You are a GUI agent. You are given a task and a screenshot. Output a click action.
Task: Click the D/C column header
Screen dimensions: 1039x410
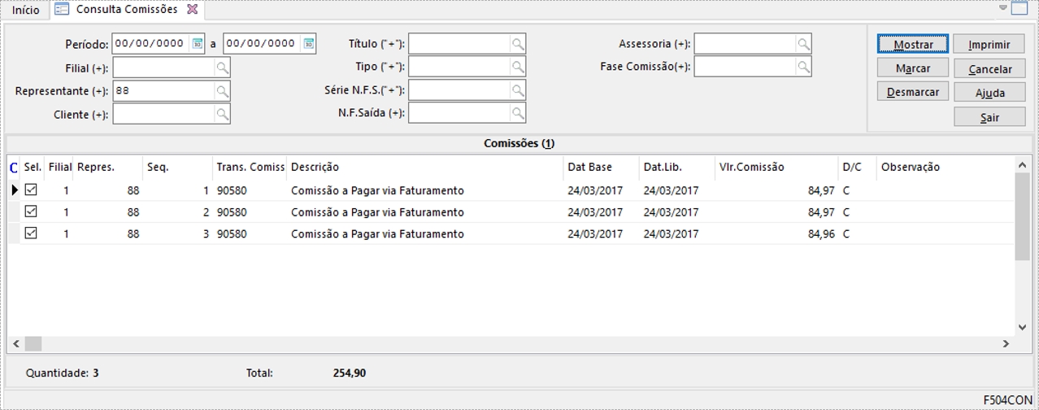(858, 168)
